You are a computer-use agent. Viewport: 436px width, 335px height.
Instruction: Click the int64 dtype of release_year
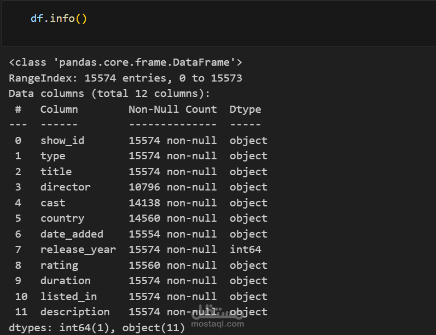click(245, 250)
